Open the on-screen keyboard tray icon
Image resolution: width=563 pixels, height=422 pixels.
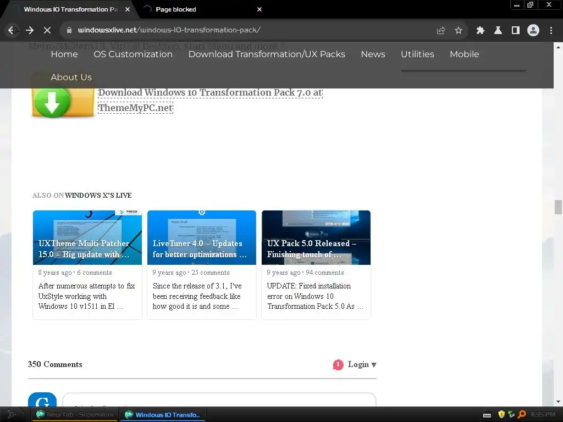tap(487, 415)
